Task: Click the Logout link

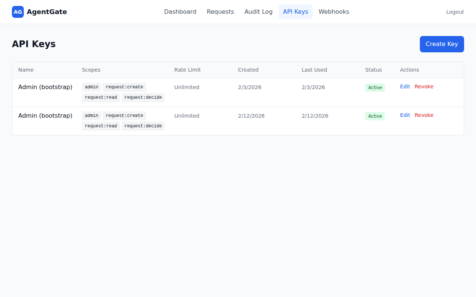Action: (455, 12)
